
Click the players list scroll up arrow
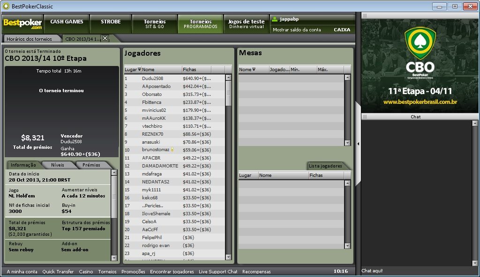(228, 78)
